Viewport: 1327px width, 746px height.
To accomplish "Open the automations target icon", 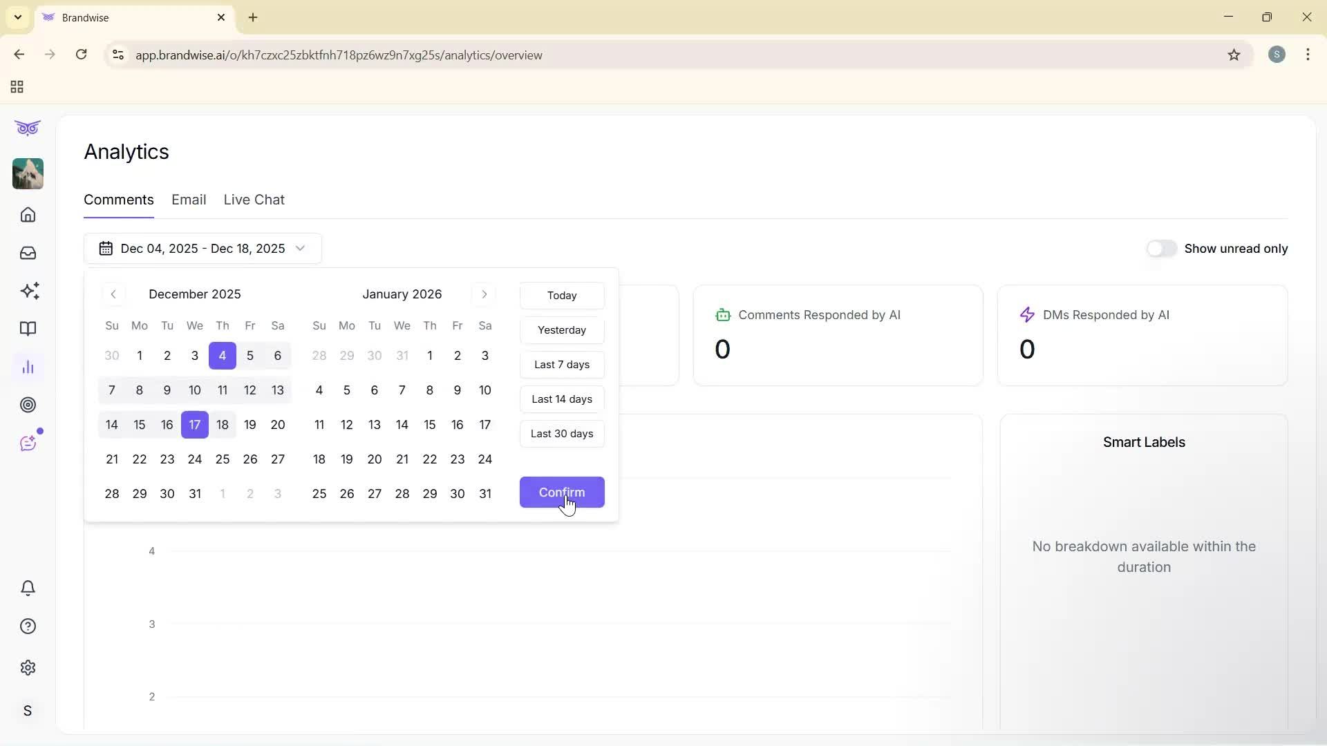I will (28, 405).
